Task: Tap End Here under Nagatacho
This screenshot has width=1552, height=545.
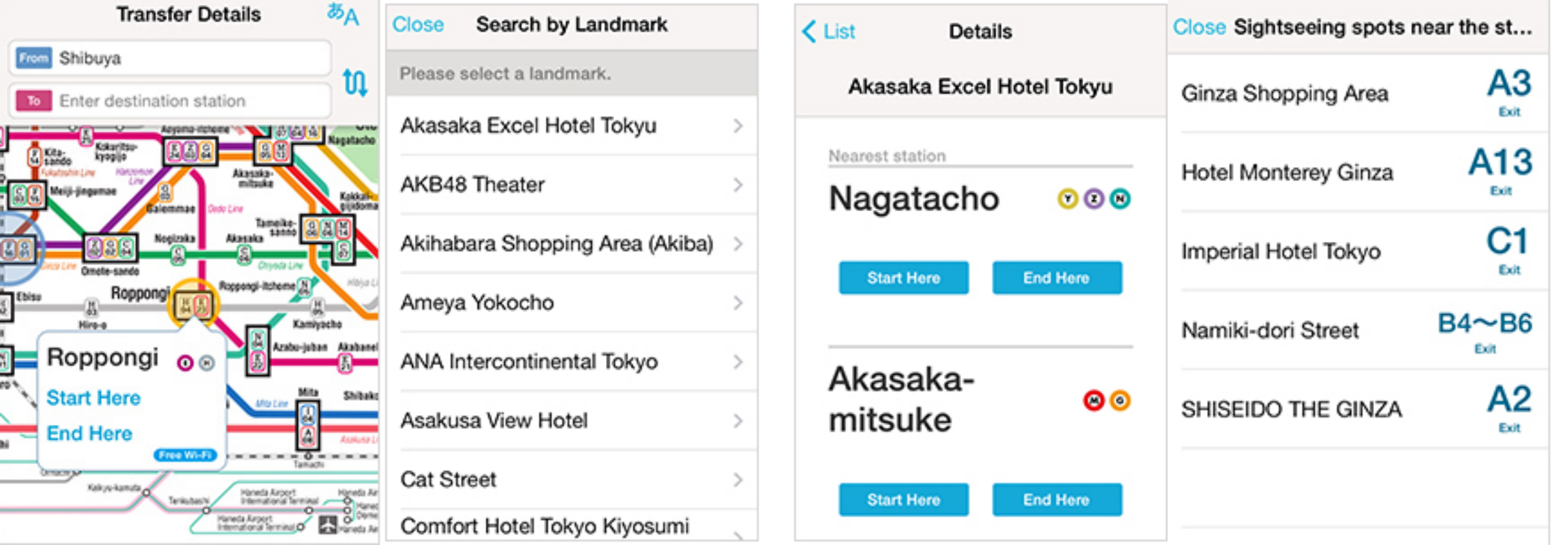Action: pos(1056,278)
